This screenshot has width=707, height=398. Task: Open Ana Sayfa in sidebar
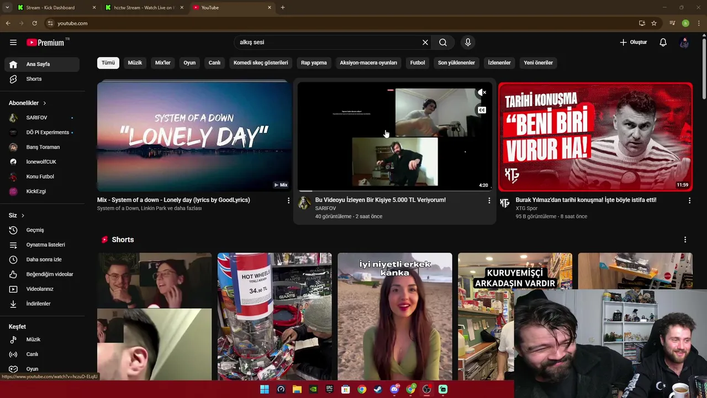42,64
